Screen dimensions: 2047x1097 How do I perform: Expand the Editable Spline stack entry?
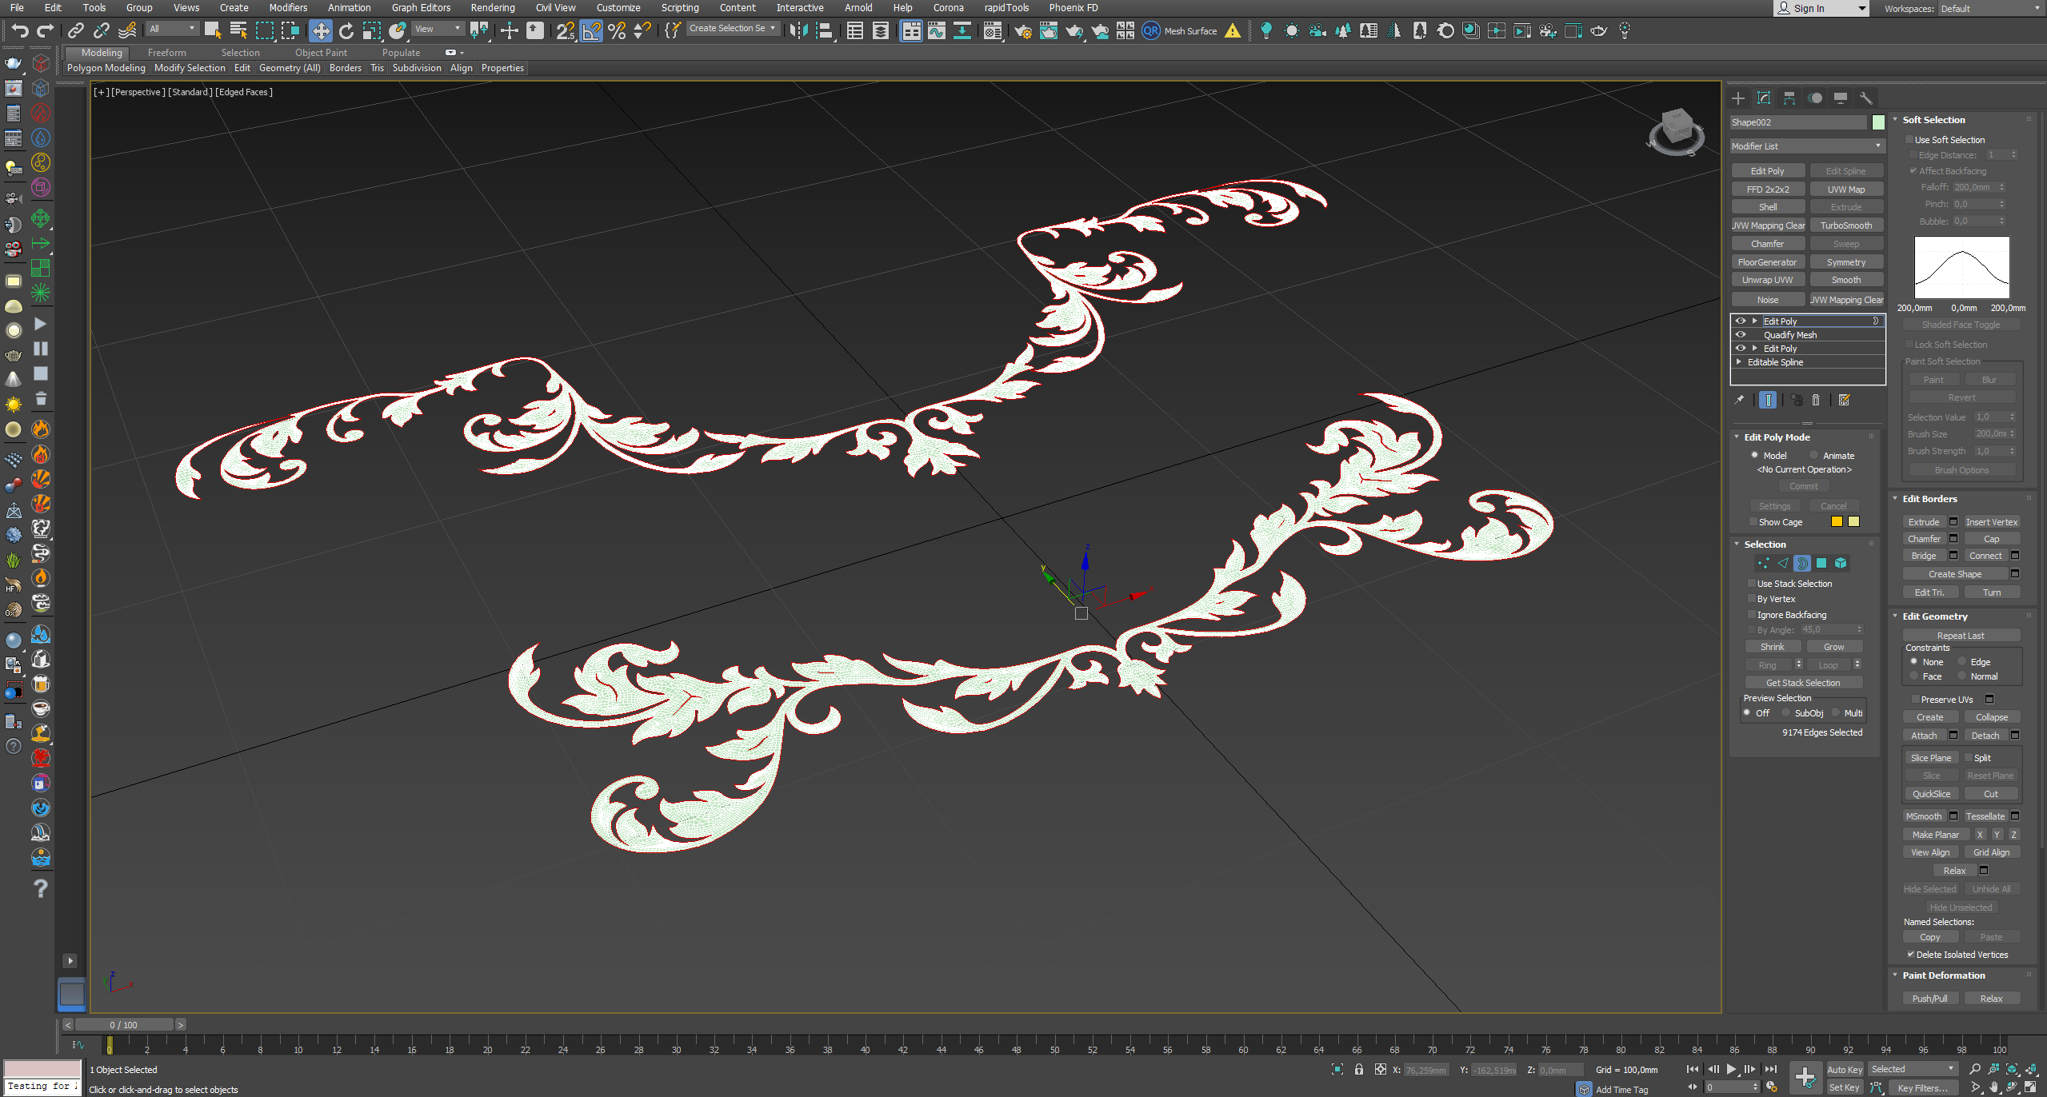pos(1739,362)
